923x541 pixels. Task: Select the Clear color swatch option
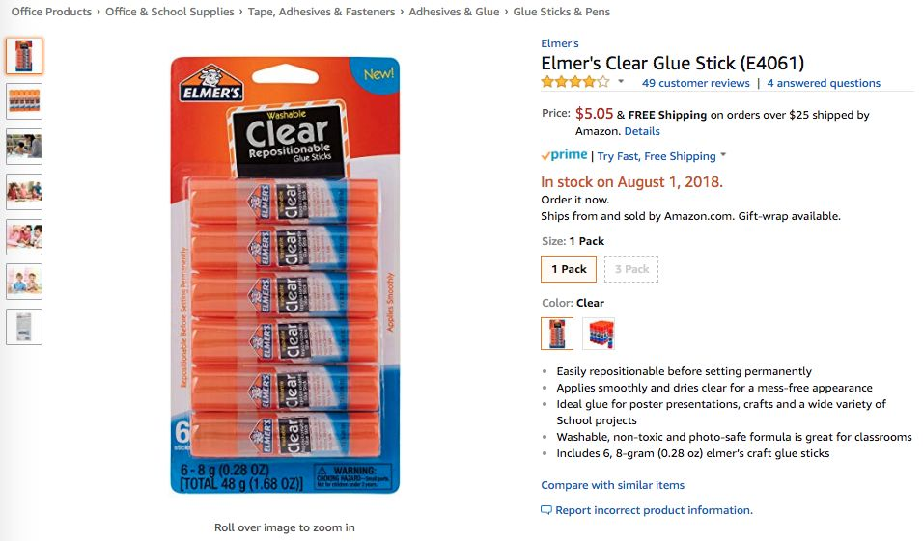(x=557, y=334)
